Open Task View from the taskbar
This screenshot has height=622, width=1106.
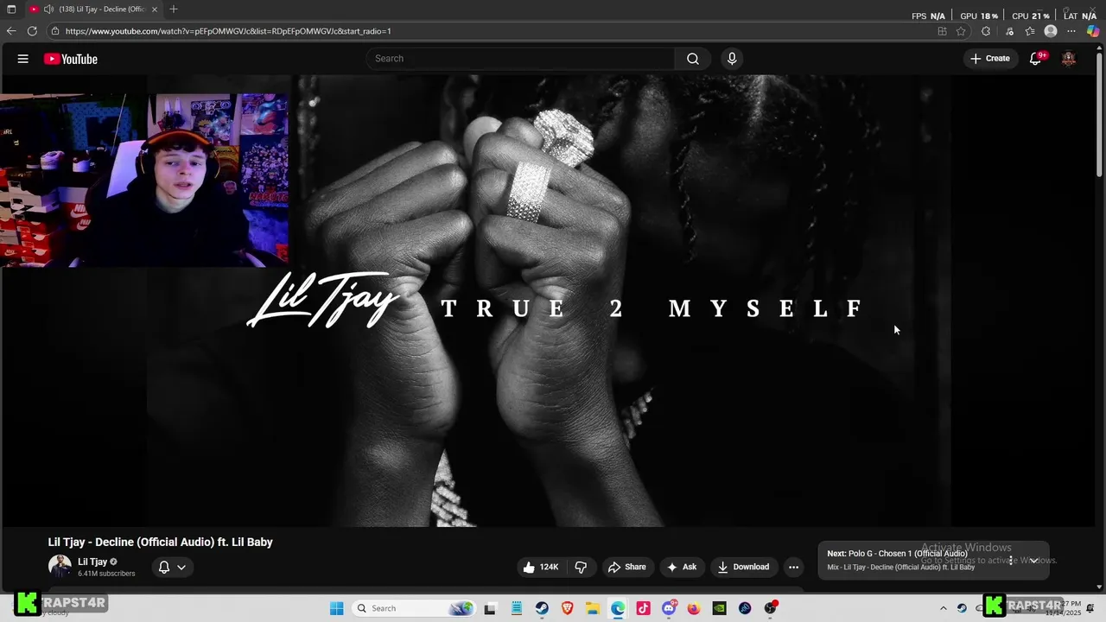(491, 608)
